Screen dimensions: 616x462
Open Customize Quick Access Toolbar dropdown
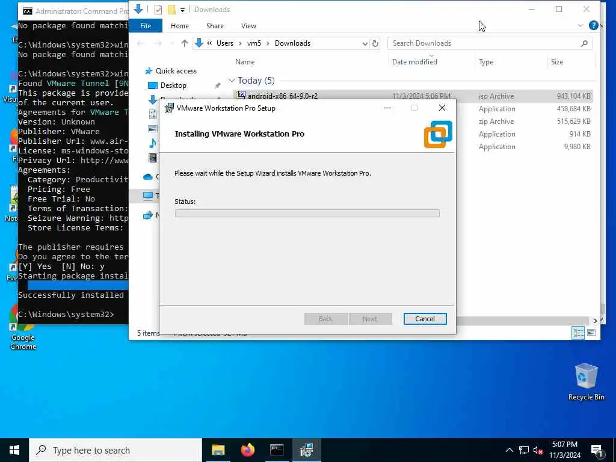(x=182, y=10)
